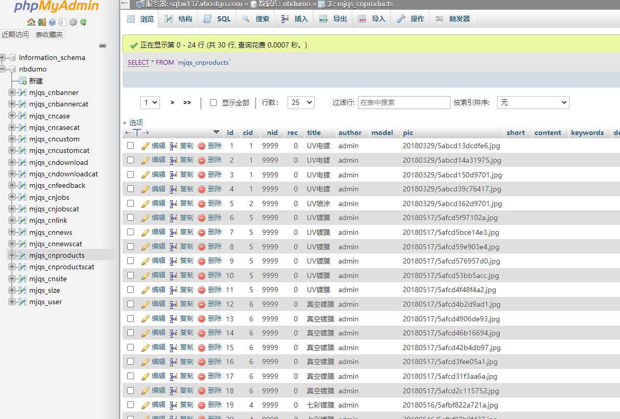620x419 pixels.
Task: Select the checkbox for row id 12
Action: tap(131, 304)
